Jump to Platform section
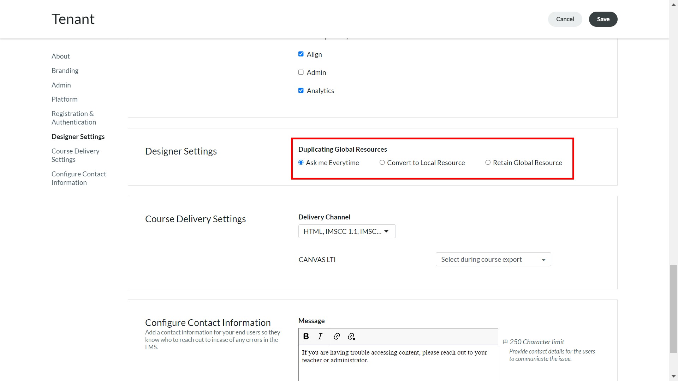Viewport: 678px width, 381px height. [65, 99]
